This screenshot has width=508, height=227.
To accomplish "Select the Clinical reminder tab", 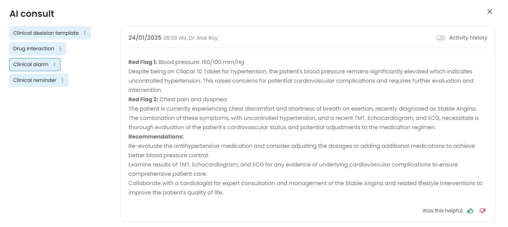I will (x=35, y=80).
